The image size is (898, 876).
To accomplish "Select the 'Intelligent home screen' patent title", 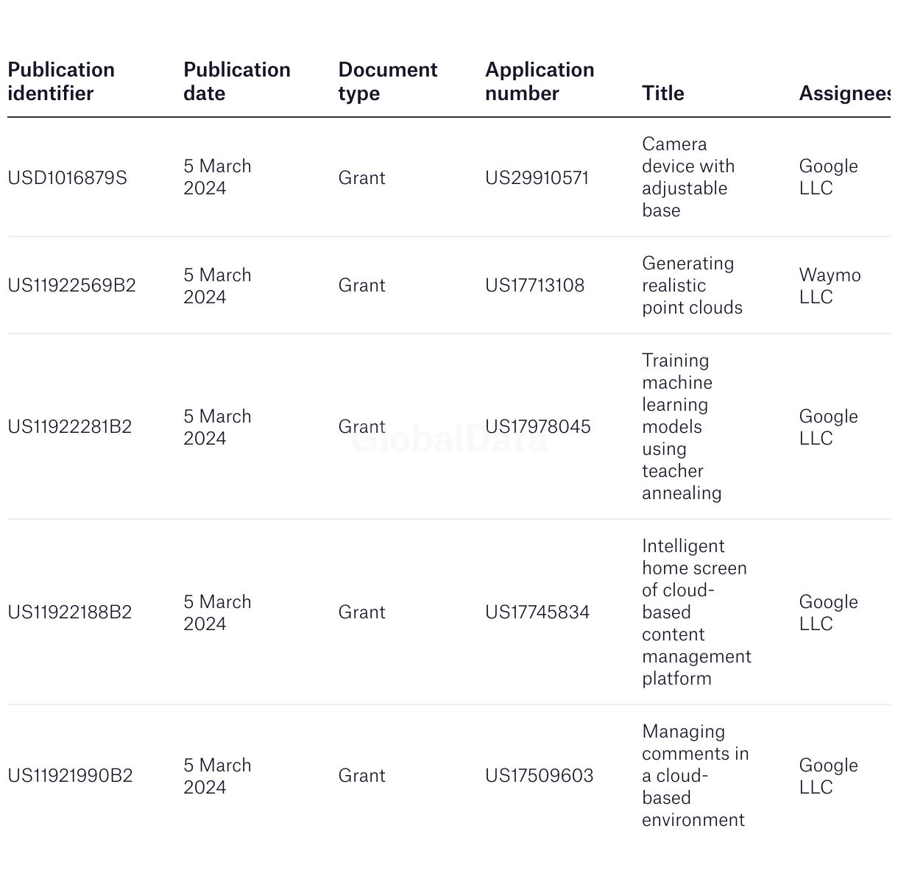I will (696, 612).
